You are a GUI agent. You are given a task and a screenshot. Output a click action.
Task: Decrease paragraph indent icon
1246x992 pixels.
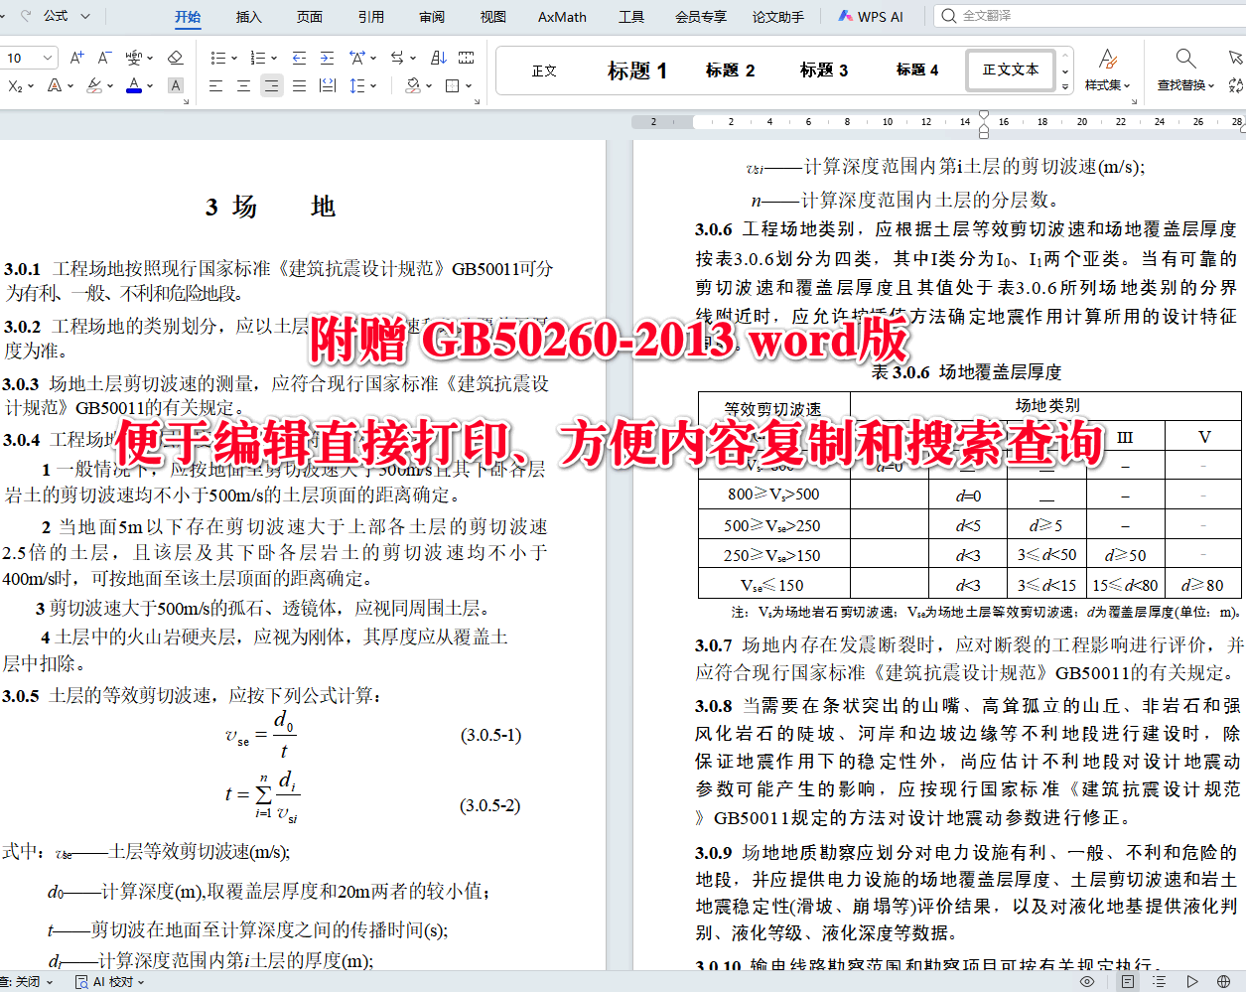coord(299,58)
